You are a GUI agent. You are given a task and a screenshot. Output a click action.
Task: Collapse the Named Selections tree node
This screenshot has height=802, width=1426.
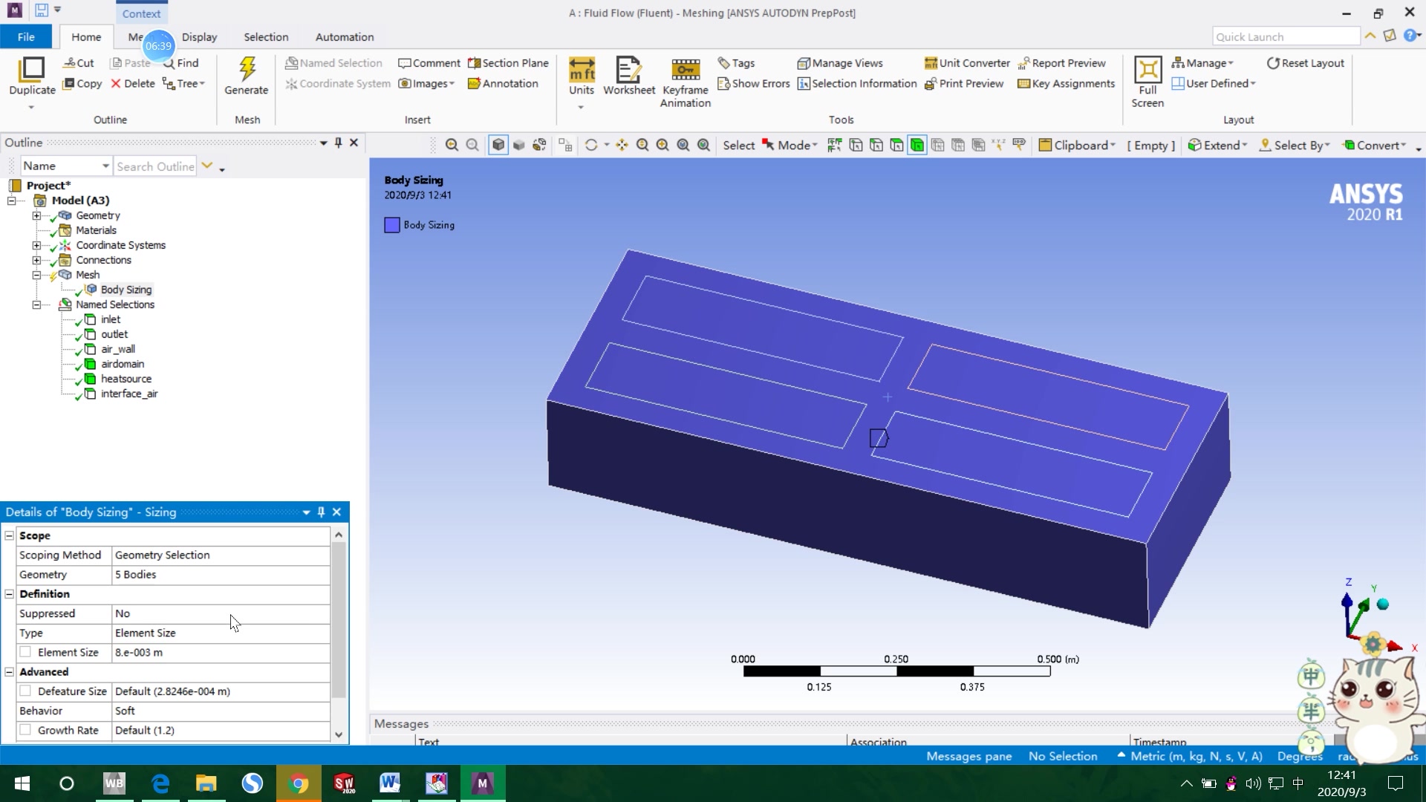[36, 304]
